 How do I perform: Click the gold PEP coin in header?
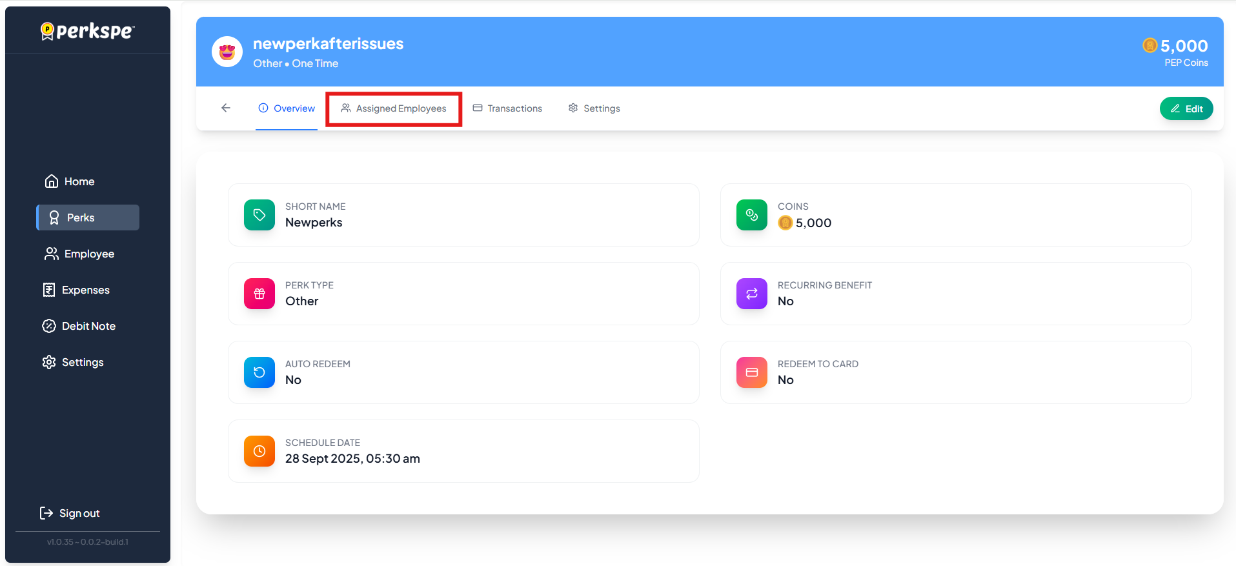click(1150, 45)
